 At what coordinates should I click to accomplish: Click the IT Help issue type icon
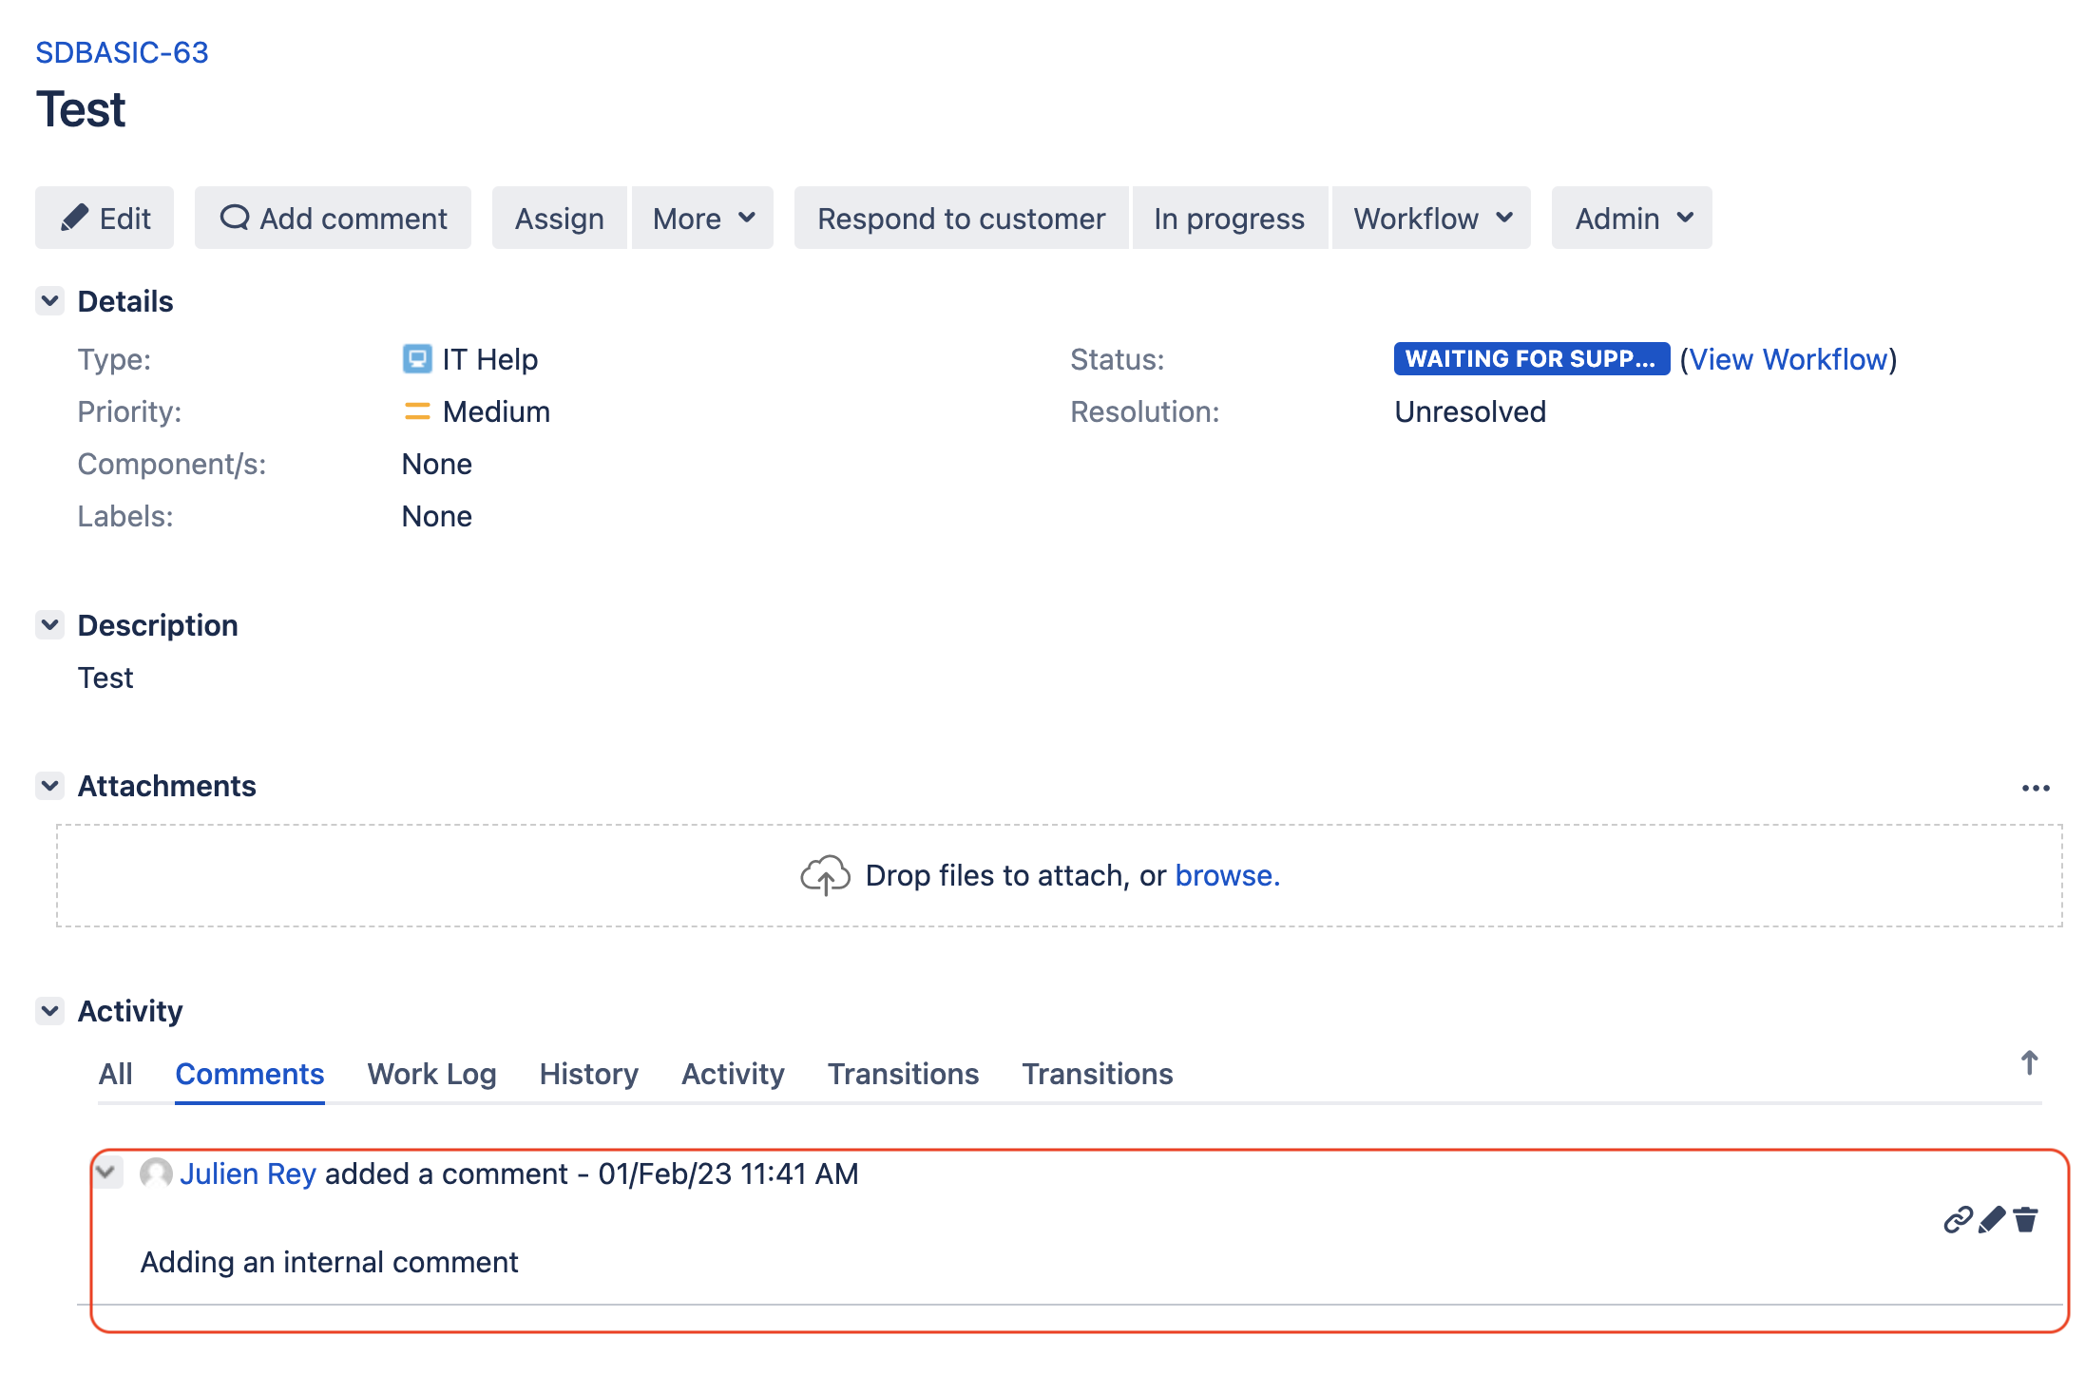point(416,359)
